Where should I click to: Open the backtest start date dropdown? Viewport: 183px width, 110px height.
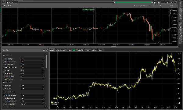12,2
